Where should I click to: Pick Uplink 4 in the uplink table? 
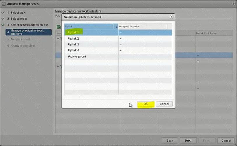pyautogui.click(x=73, y=50)
